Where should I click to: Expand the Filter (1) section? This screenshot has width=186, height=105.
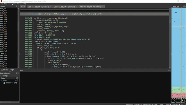pyautogui.click(x=1, y=76)
